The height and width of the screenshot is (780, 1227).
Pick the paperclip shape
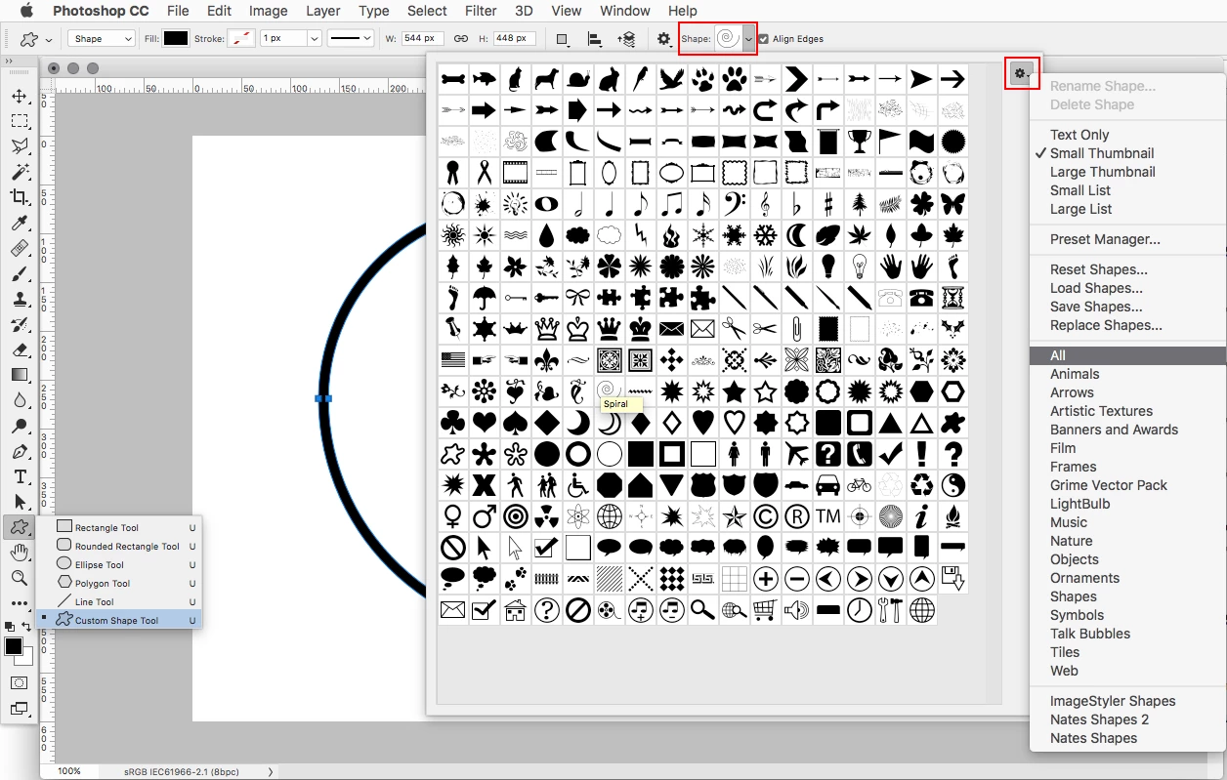click(796, 329)
